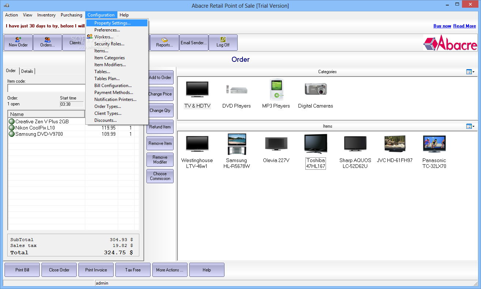Click the Remove Item button
This screenshot has width=481, height=289.
pyautogui.click(x=160, y=143)
